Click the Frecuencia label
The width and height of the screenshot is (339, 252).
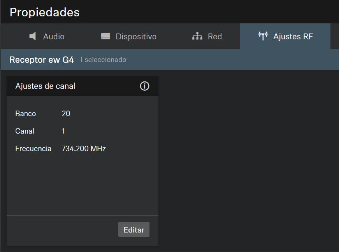pyautogui.click(x=33, y=149)
